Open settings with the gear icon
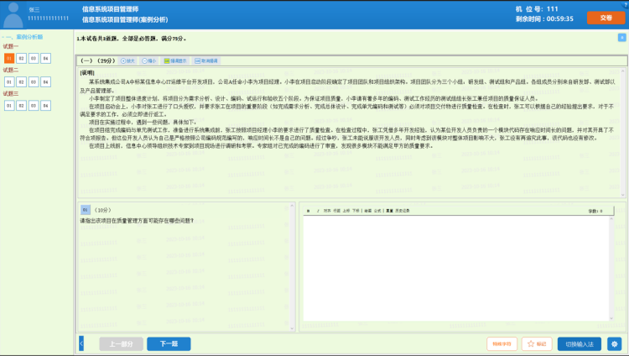Viewport: 629px width, 356px height. pos(614,344)
